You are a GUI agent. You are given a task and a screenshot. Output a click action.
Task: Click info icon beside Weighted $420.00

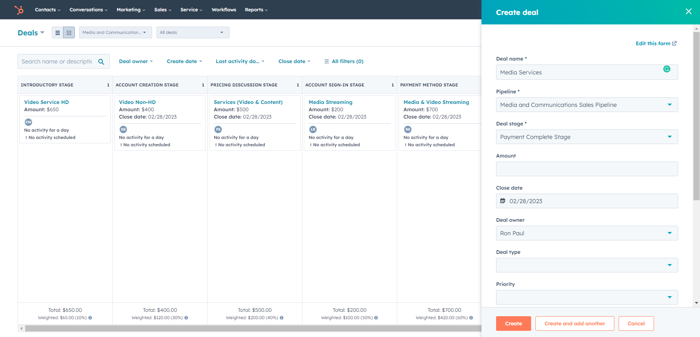[x=471, y=318]
